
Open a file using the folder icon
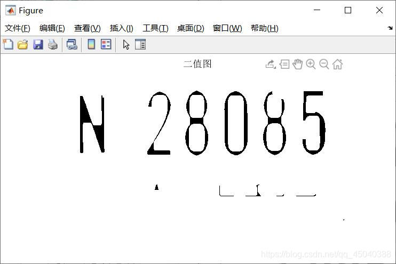click(23, 44)
